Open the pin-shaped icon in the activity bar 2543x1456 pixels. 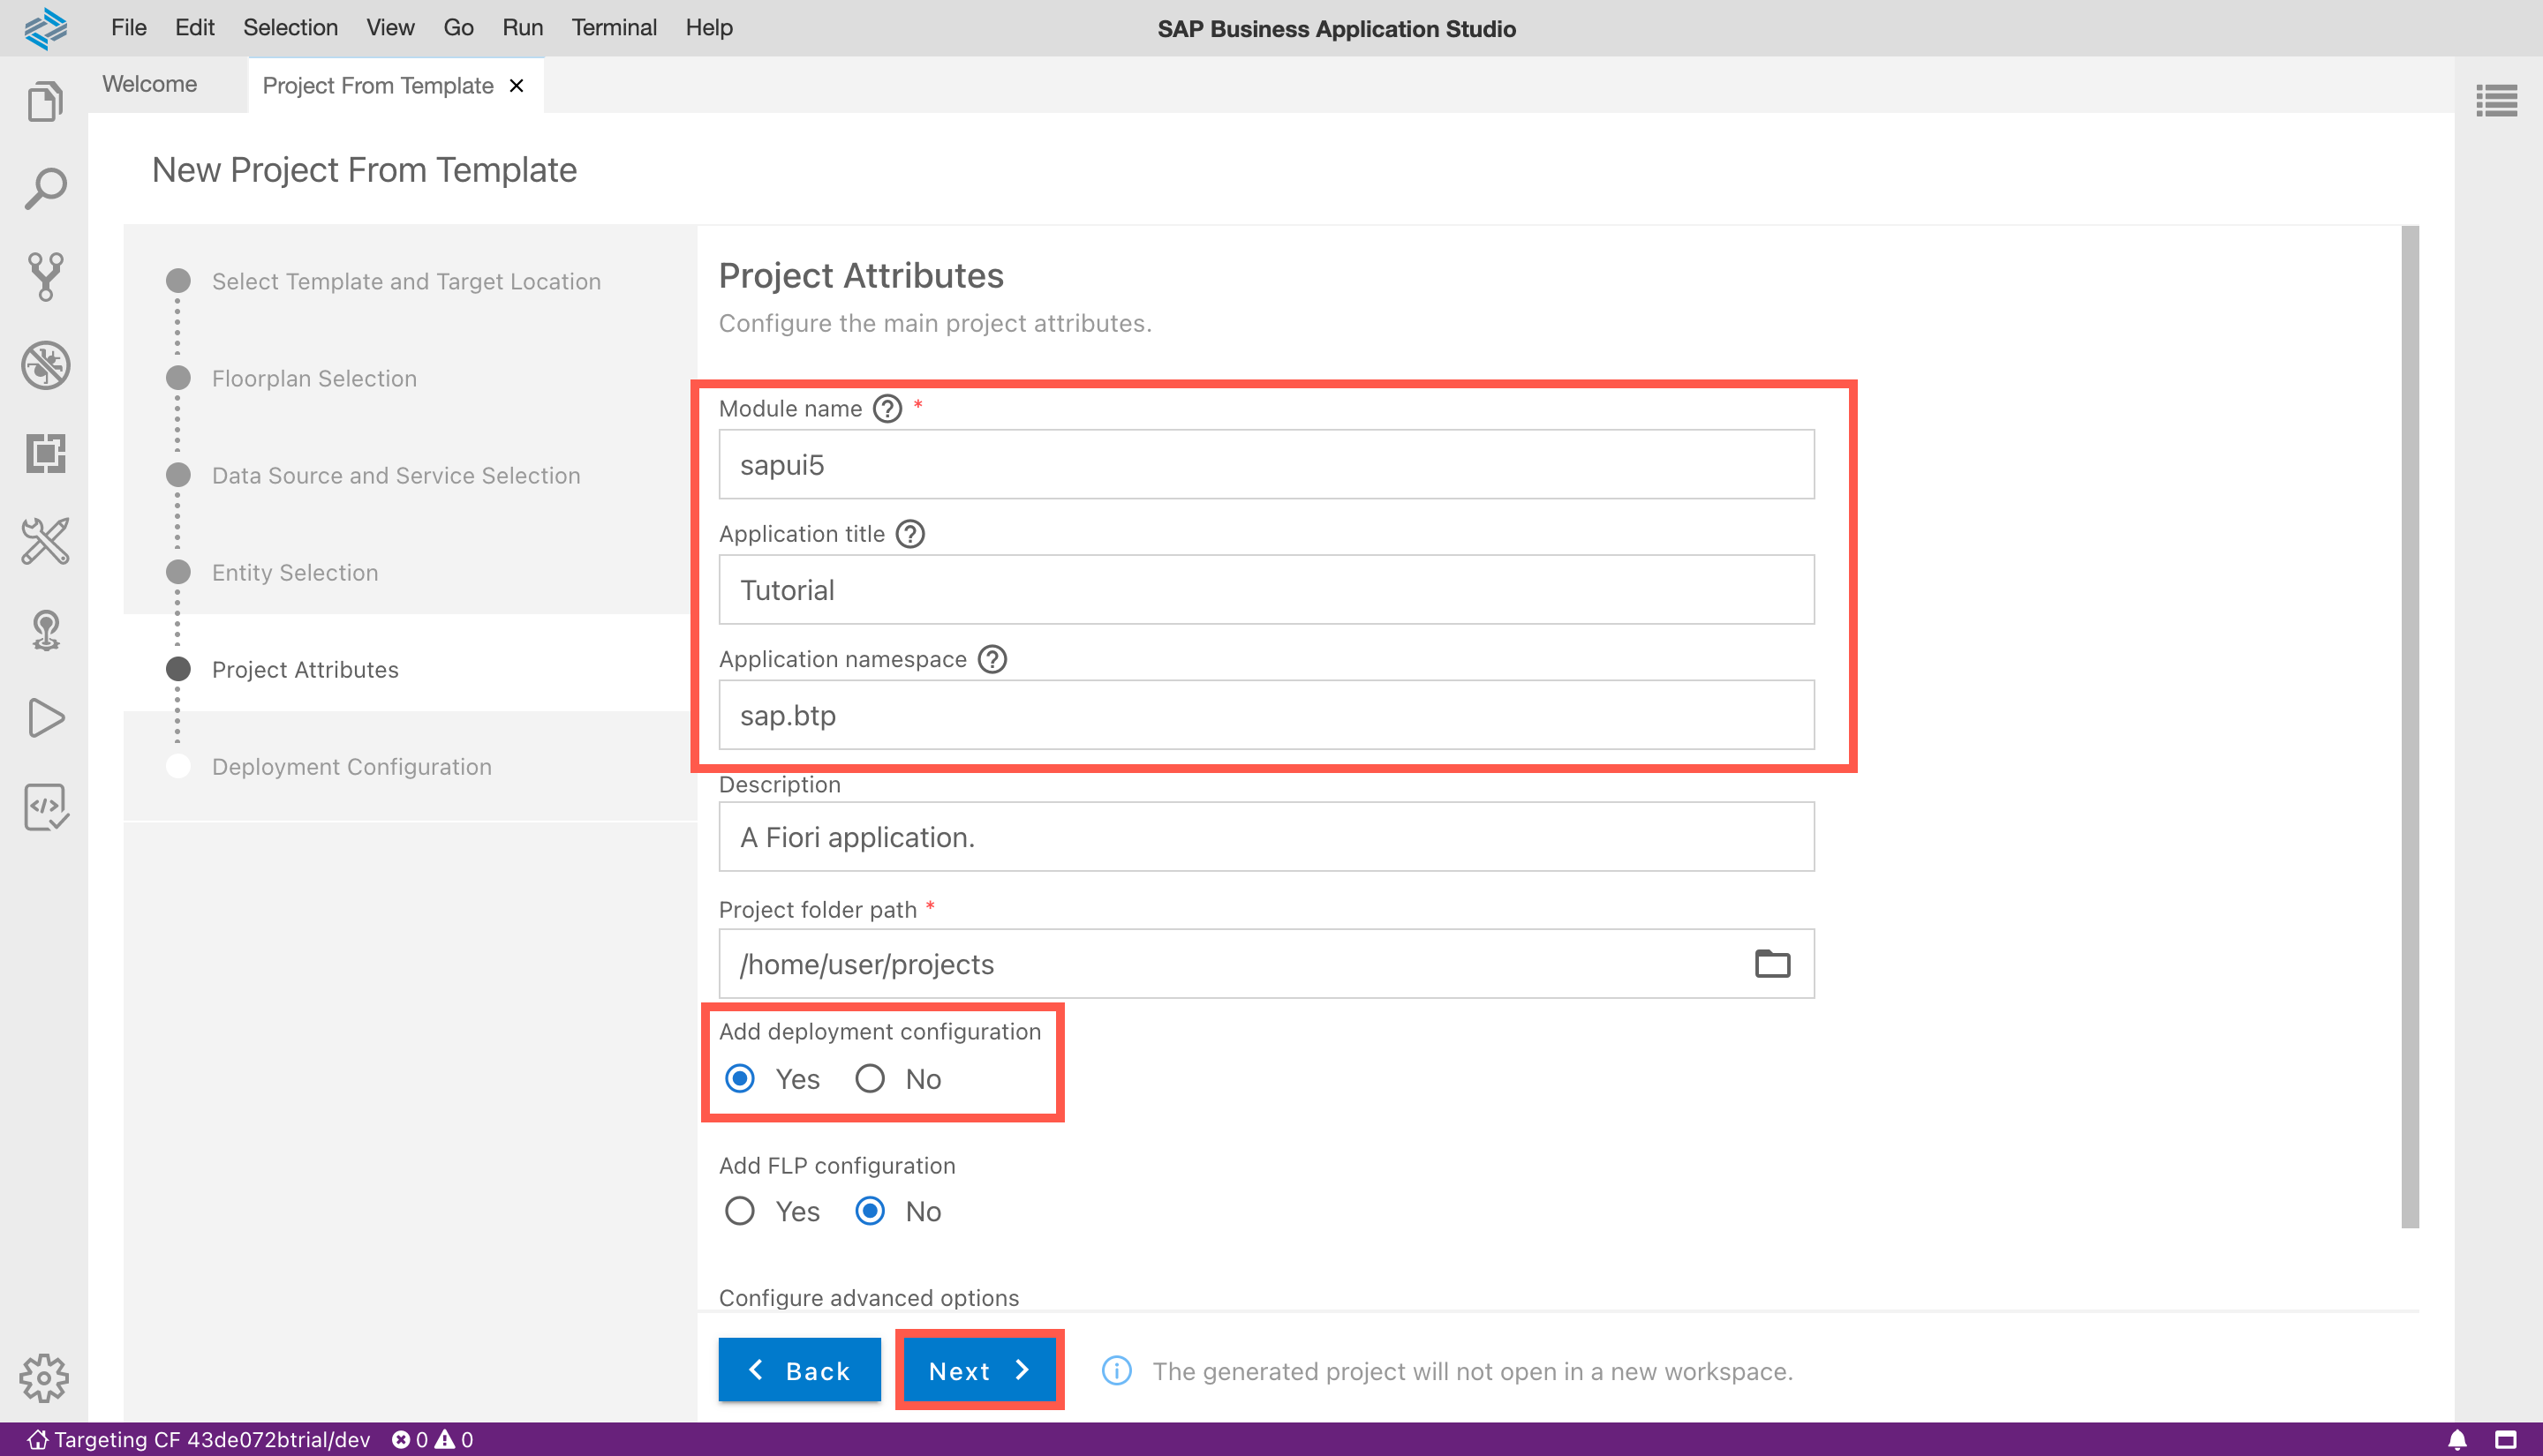pos(45,630)
